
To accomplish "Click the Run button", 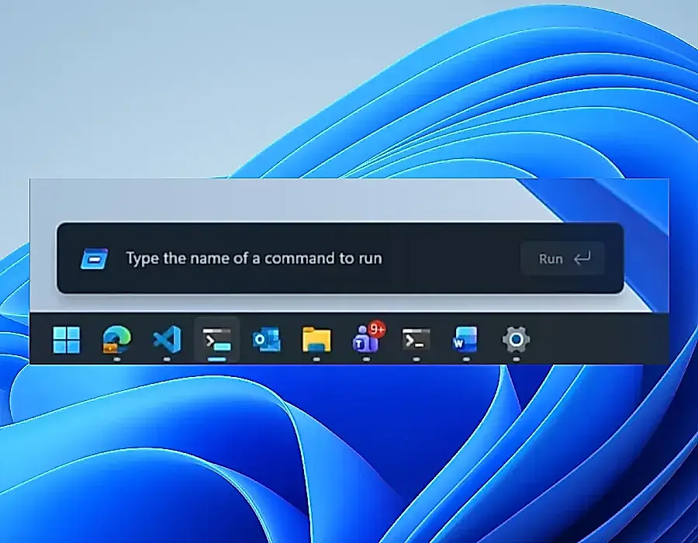I will tap(562, 258).
